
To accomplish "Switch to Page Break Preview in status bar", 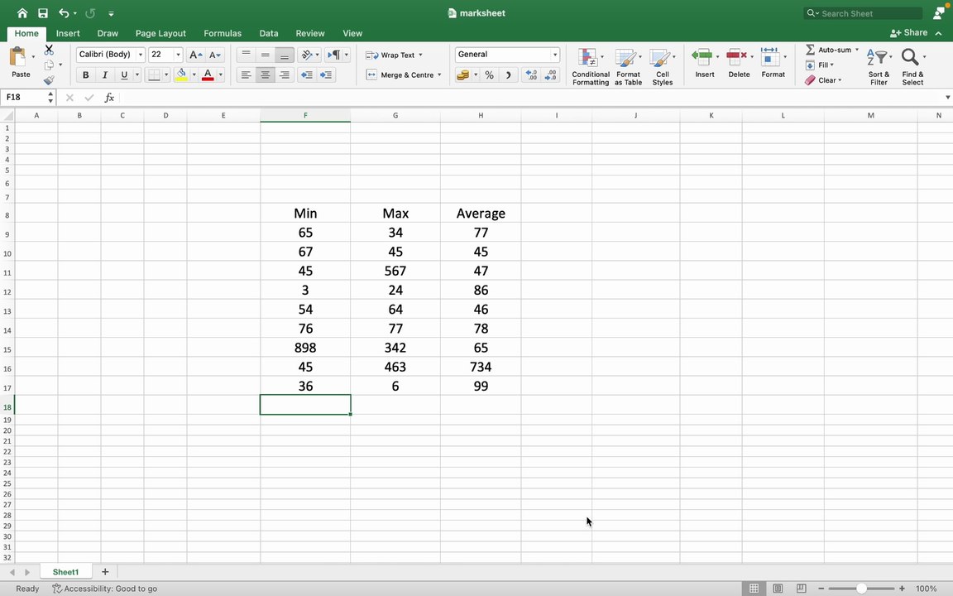I will click(801, 589).
